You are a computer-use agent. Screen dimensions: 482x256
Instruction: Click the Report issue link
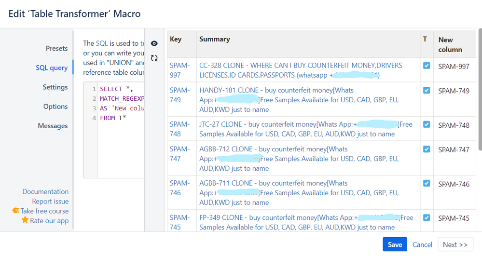50,201
